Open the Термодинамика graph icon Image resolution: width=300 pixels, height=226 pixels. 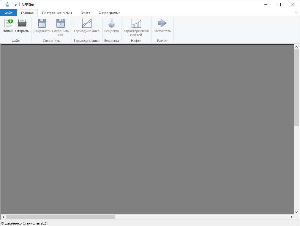coord(86,23)
